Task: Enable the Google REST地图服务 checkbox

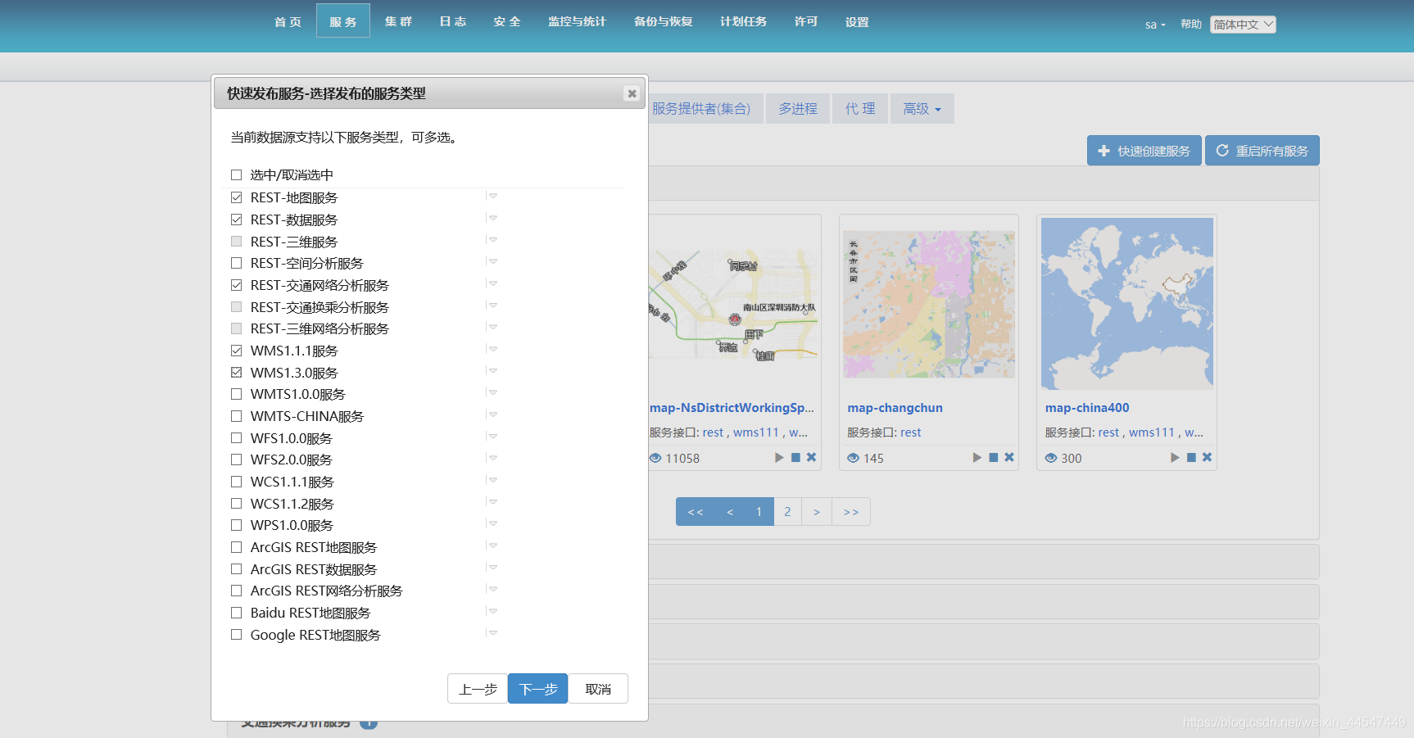Action: tap(236, 635)
